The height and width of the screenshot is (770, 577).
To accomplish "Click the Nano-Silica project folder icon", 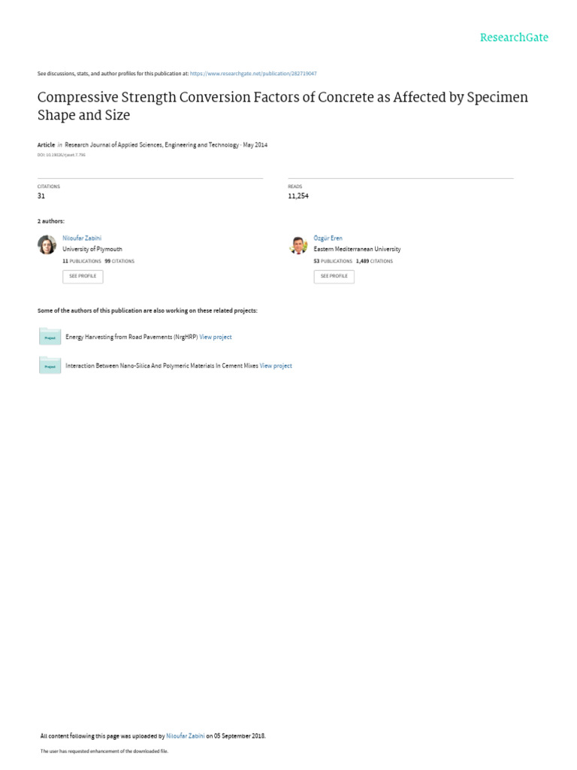I will pos(50,365).
